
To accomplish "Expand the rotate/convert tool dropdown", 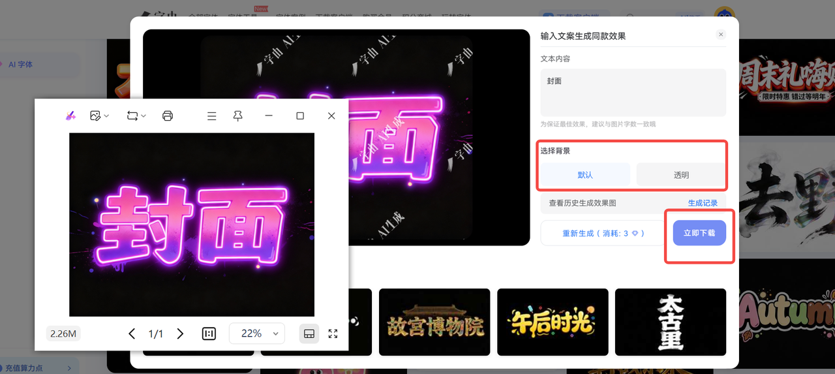I will (x=136, y=116).
